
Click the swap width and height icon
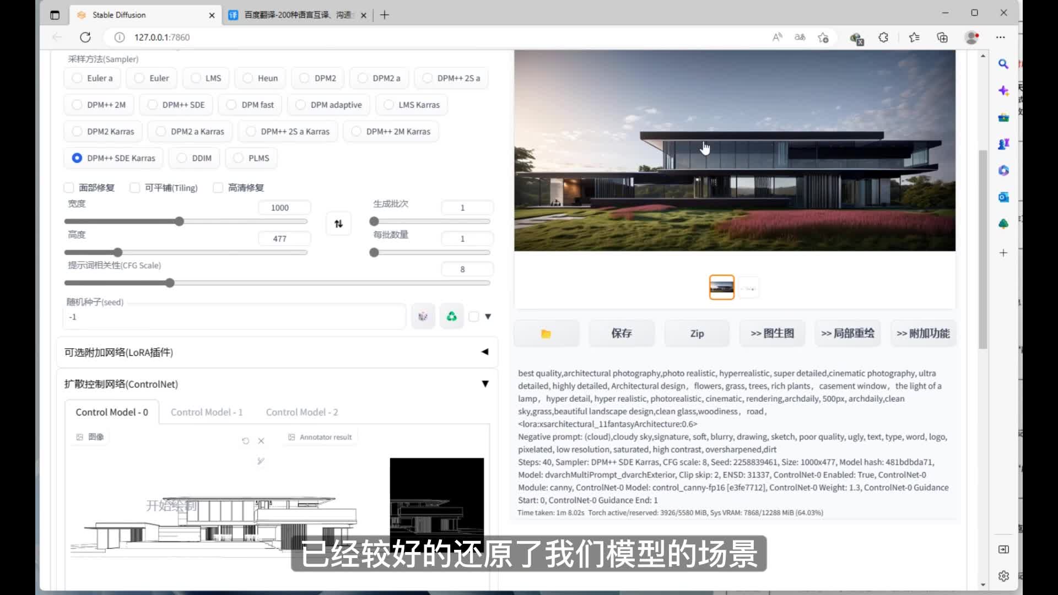[x=338, y=224]
